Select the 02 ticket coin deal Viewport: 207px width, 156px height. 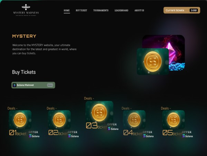[59, 120]
